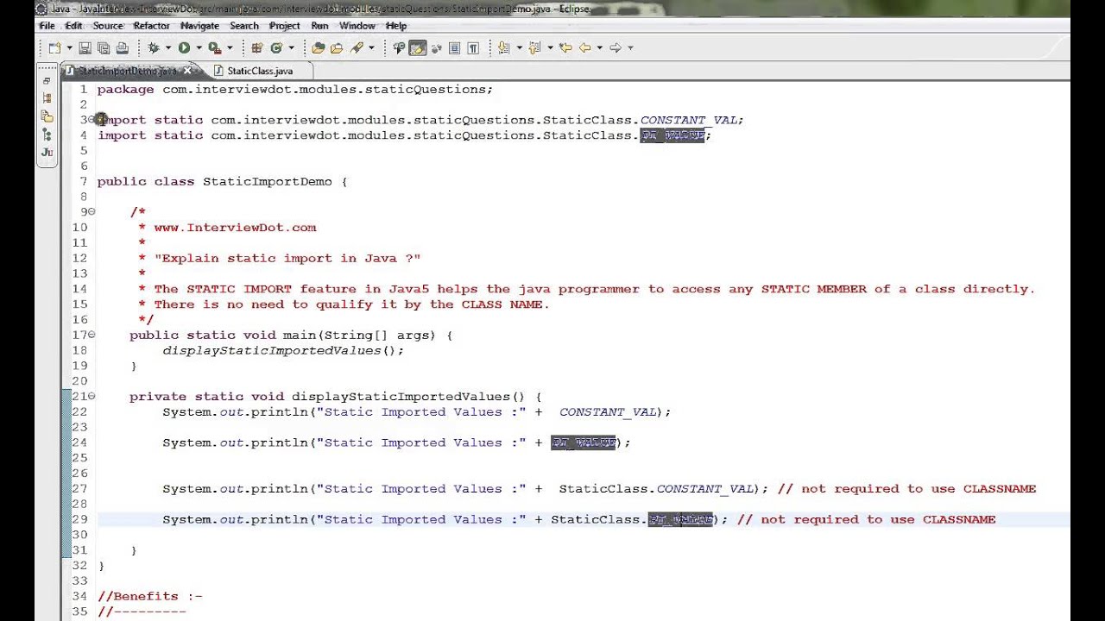Close the StaticImportDemo.java tab
Image resolution: width=1105 pixels, height=621 pixels.
(x=187, y=71)
